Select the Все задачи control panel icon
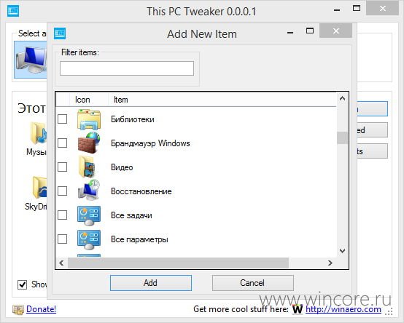 coord(89,215)
